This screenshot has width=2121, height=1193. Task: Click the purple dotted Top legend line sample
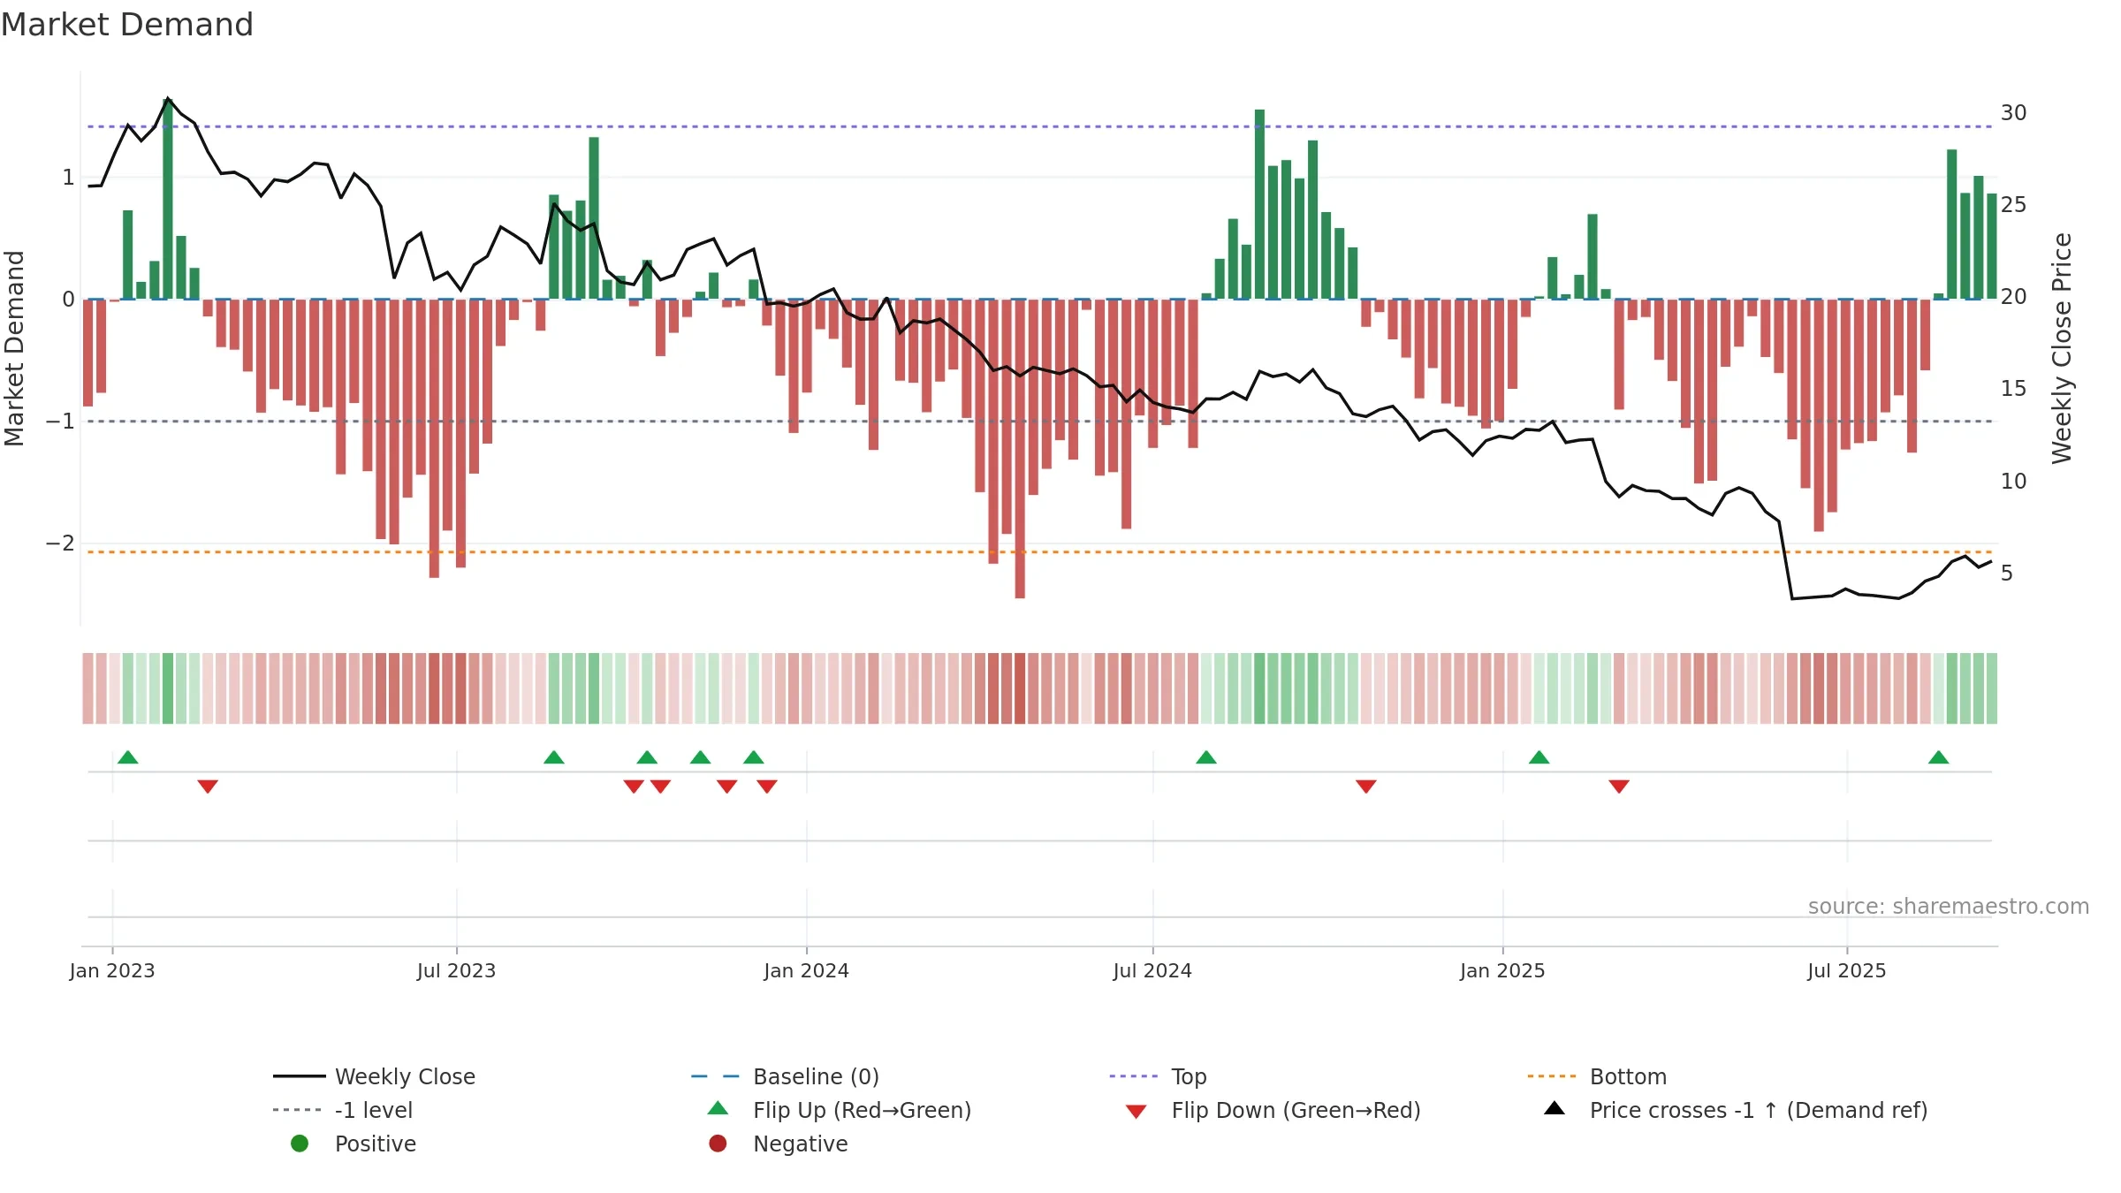coord(1133,1076)
